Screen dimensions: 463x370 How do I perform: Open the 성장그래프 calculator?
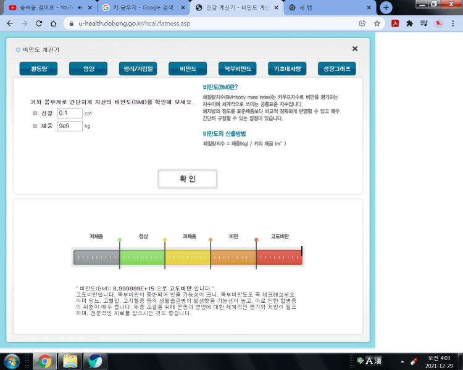(337, 68)
